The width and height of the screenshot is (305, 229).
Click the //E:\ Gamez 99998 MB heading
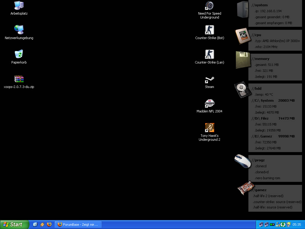tap(273, 136)
